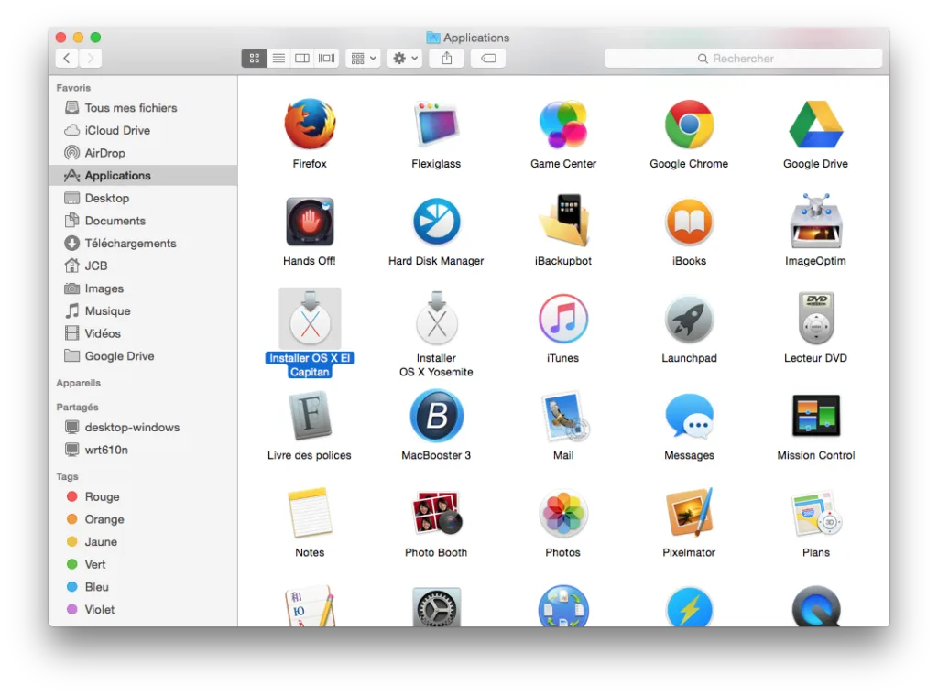This screenshot has height=696, width=938.
Task: Select the iBackupbot icon
Action: coord(563,221)
